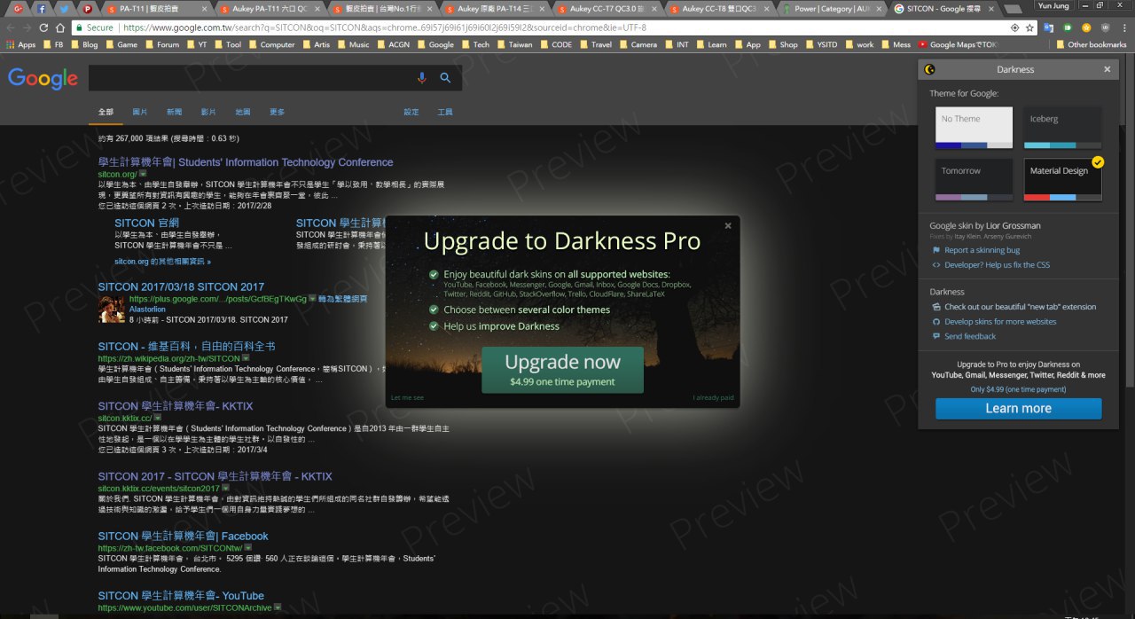Image resolution: width=1135 pixels, height=619 pixels.
Task: Switch to the 新聞 search tab
Action: click(174, 113)
